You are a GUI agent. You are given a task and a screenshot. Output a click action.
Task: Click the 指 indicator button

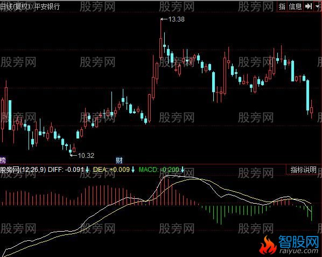coord(282,6)
